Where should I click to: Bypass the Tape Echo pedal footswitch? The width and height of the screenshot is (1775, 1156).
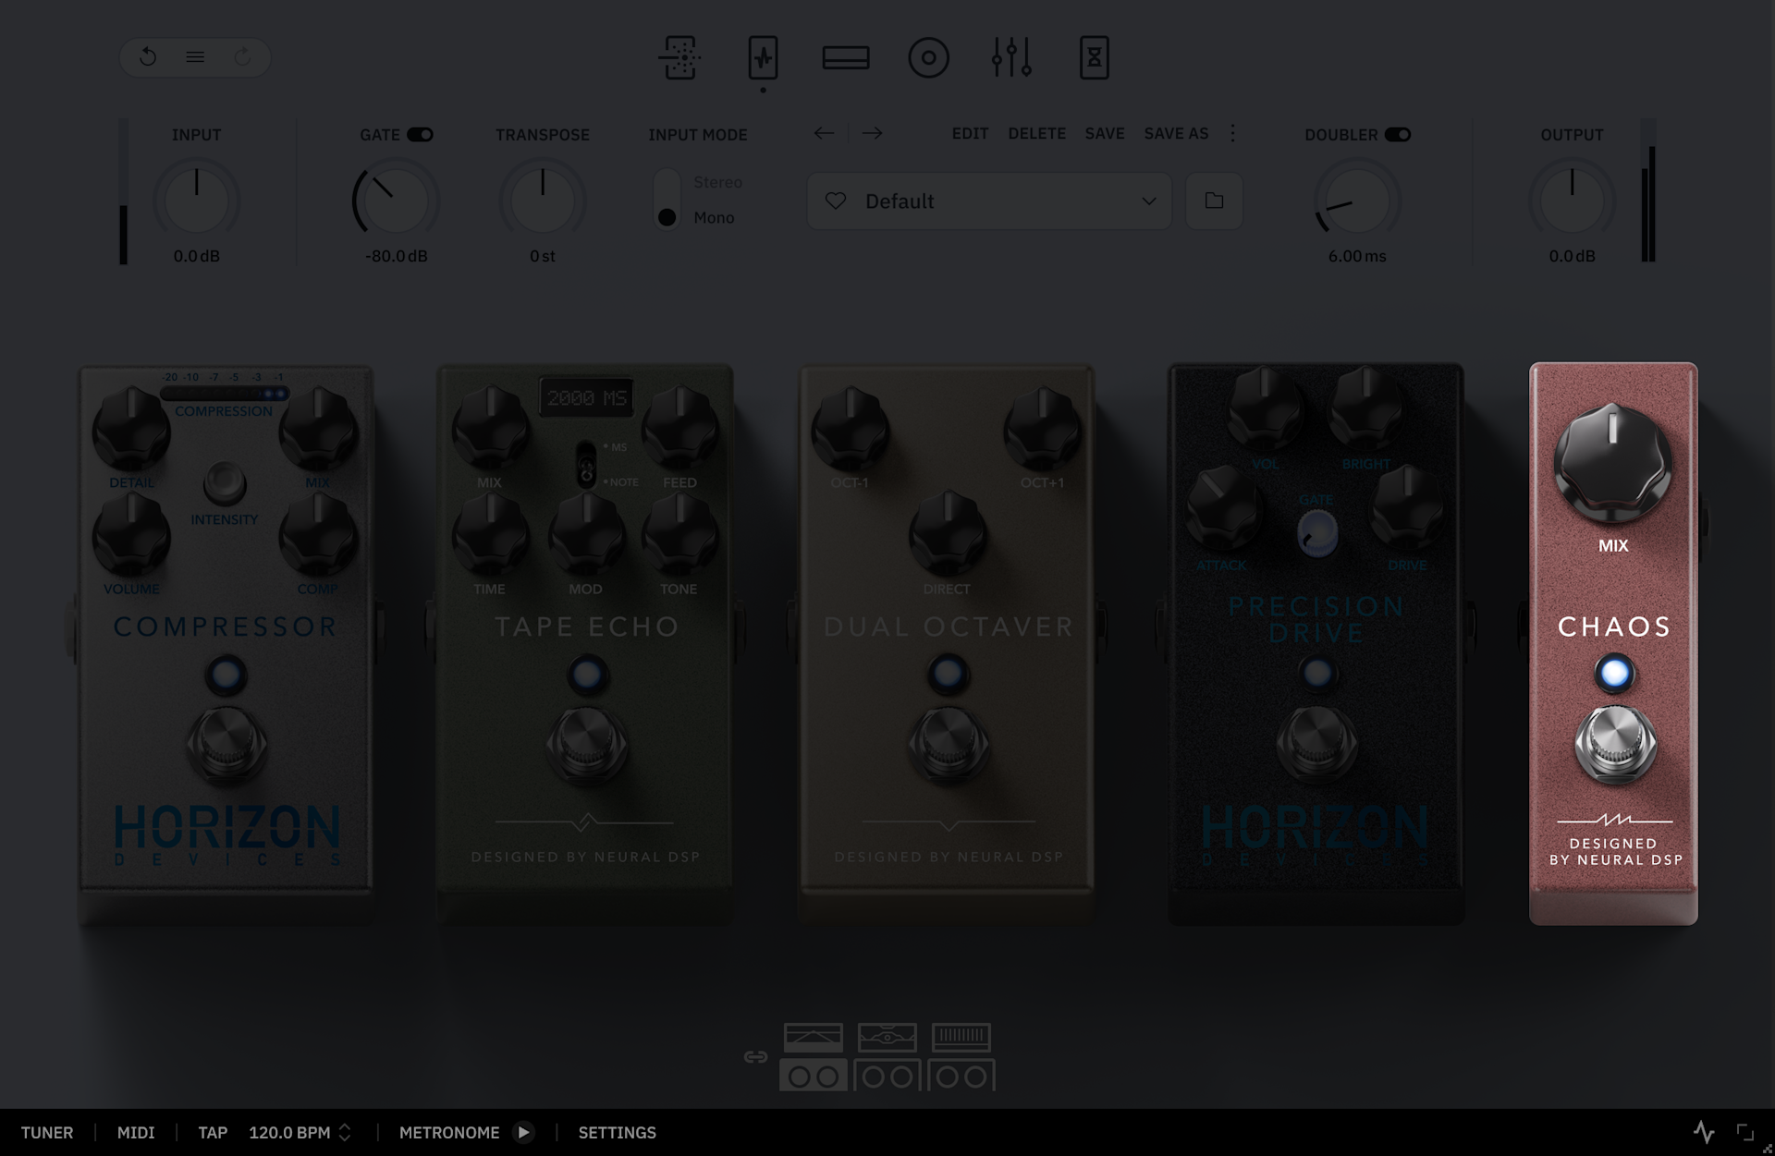tap(587, 744)
